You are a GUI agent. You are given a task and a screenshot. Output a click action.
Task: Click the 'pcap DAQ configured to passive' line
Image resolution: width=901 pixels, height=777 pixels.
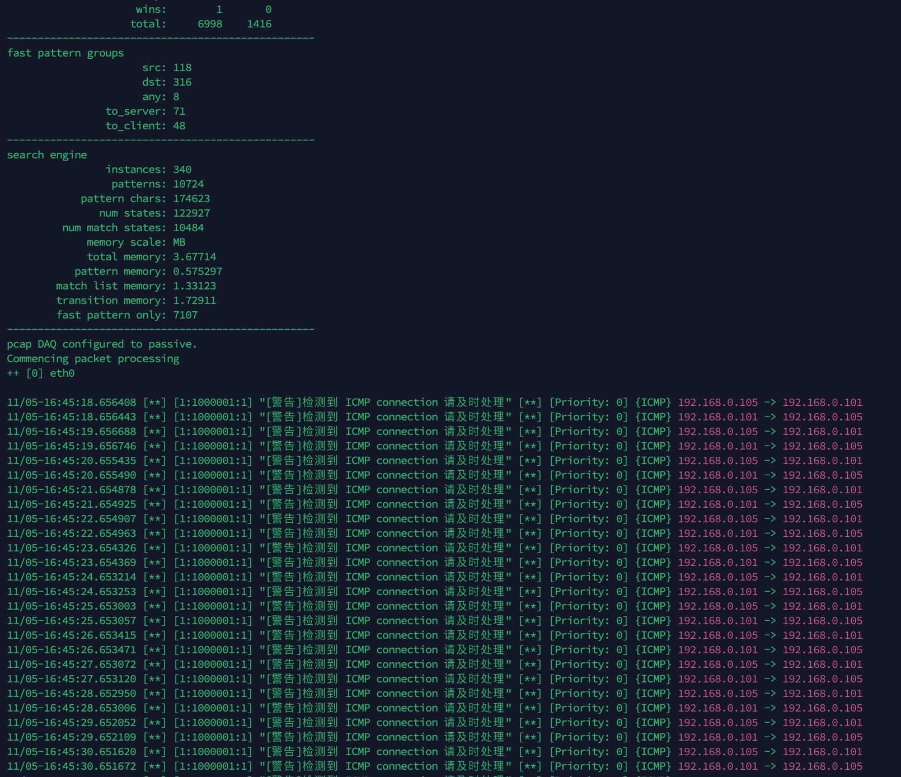(x=101, y=344)
